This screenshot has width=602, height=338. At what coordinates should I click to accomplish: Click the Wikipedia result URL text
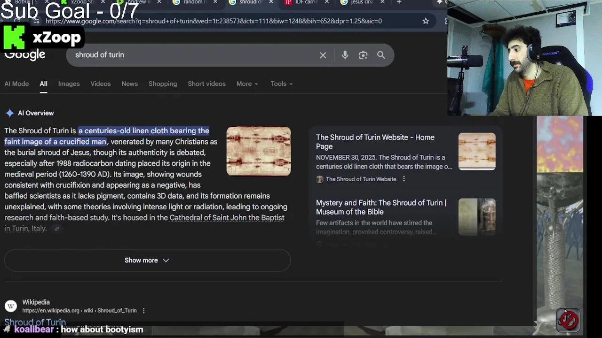coord(79,310)
